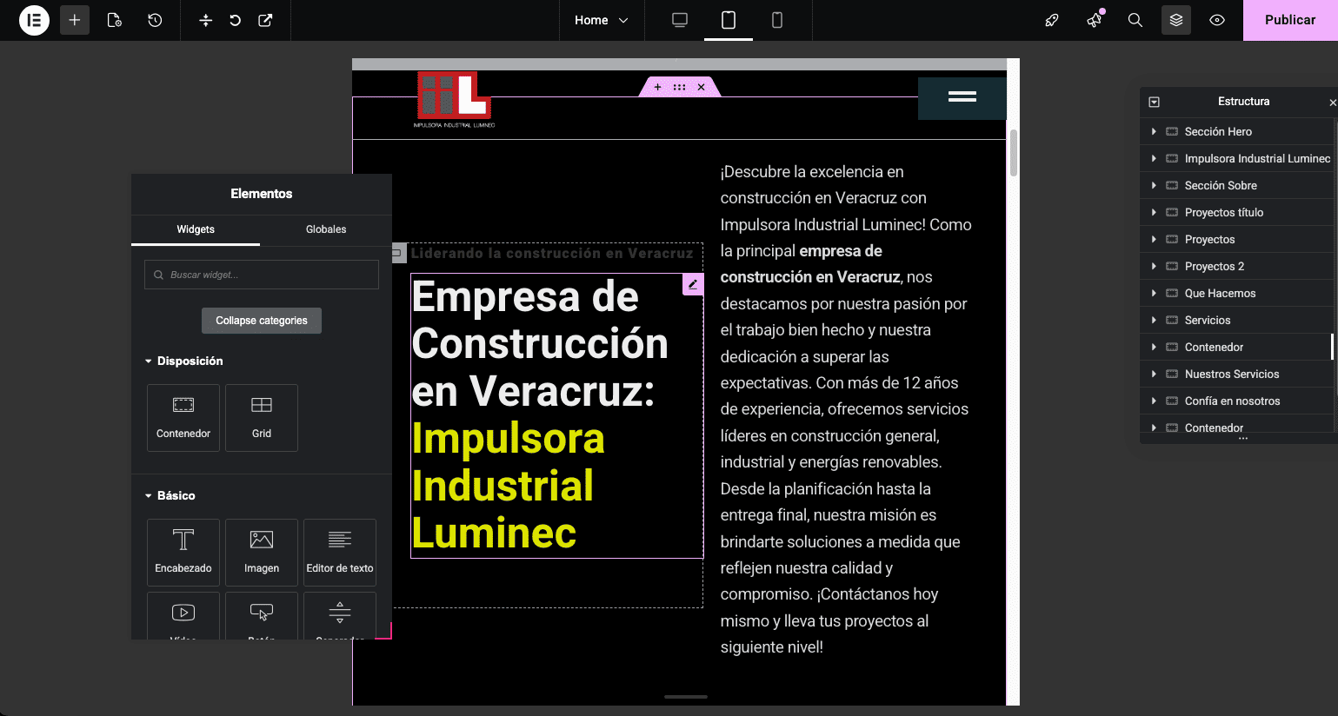Open the finder sparkle tool icon
This screenshot has height=716, width=1338.
205,20
